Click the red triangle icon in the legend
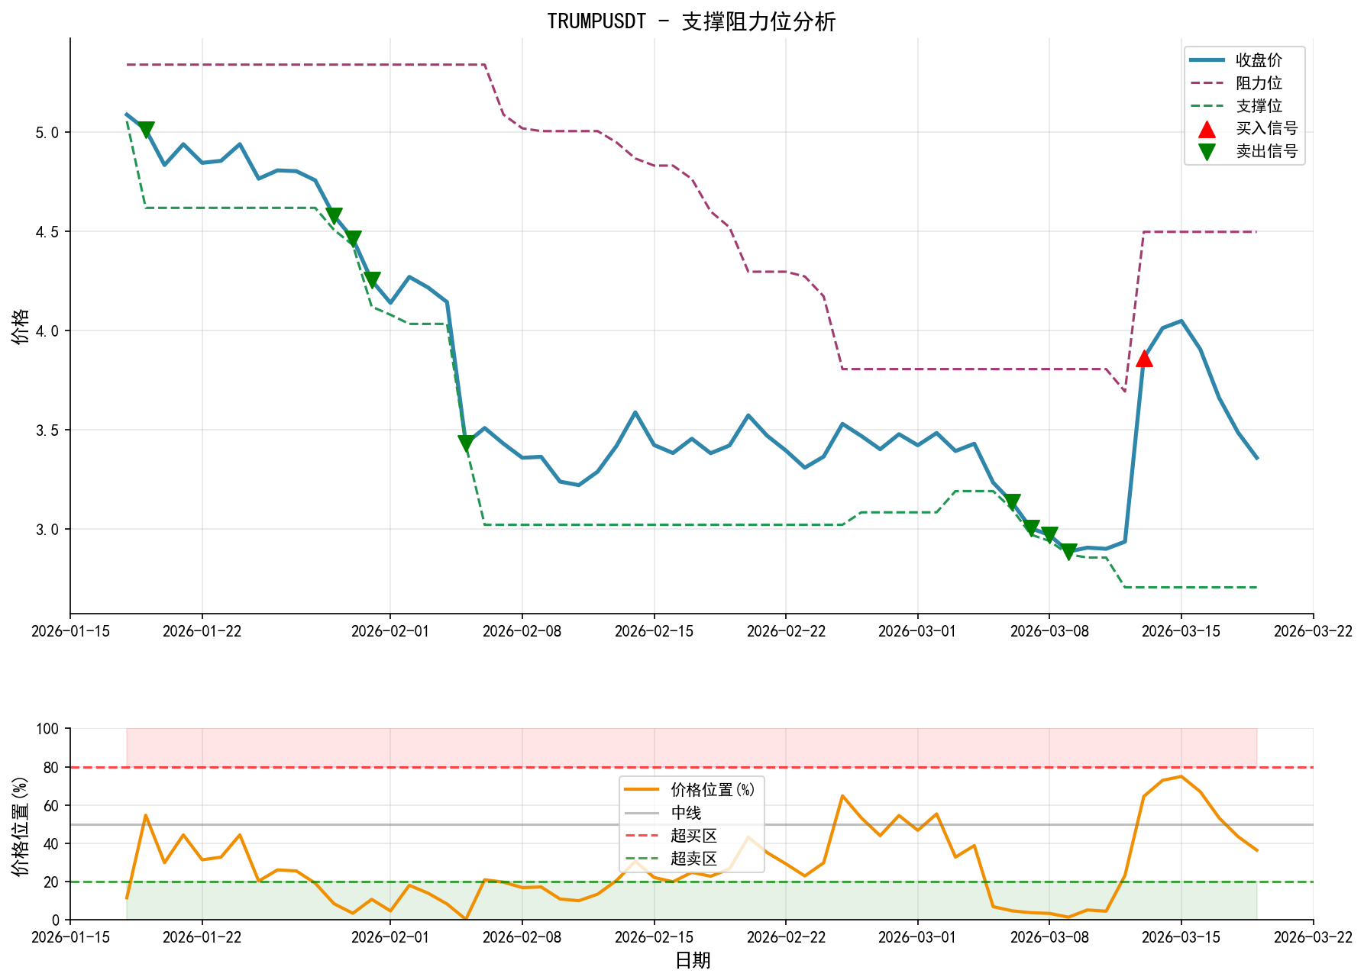 1206,129
